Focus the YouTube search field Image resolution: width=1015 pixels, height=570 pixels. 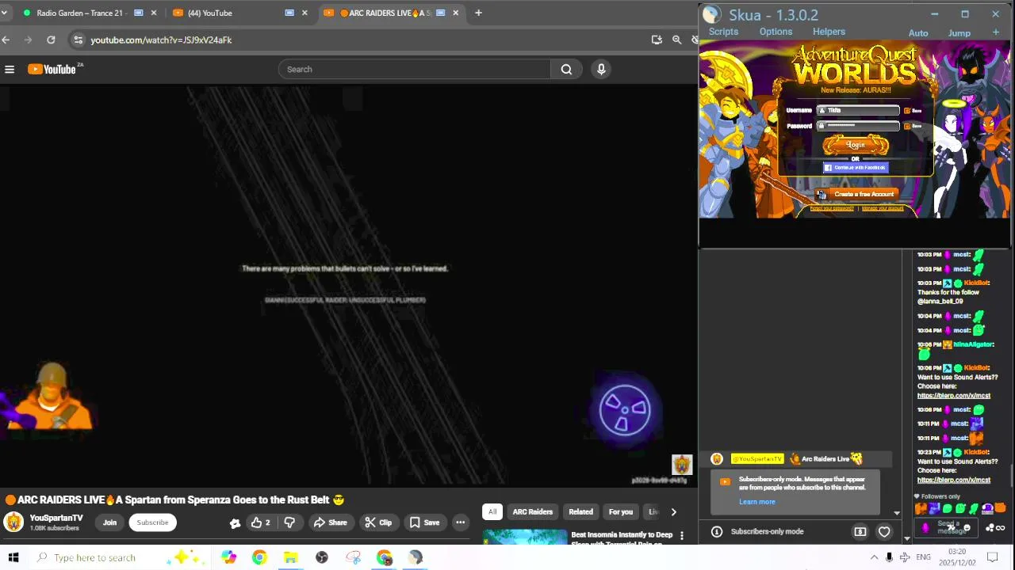coord(414,70)
